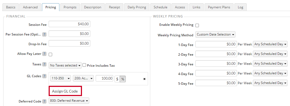The height and width of the screenshot is (106, 290).
Task: Select the percent sign amount type
Action: 123,79
